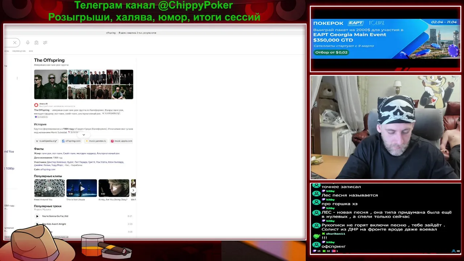Play the track 'You're Gonna Go Far, Kid'

(37, 216)
